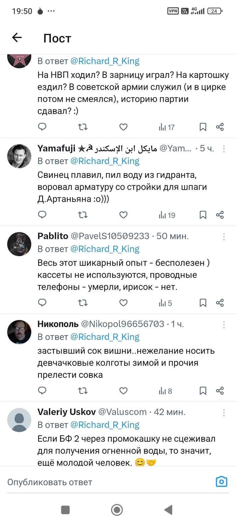This screenshot has width=236, height=525.
Task: Like Никополь's reply about сок вишни
Action: (123, 391)
